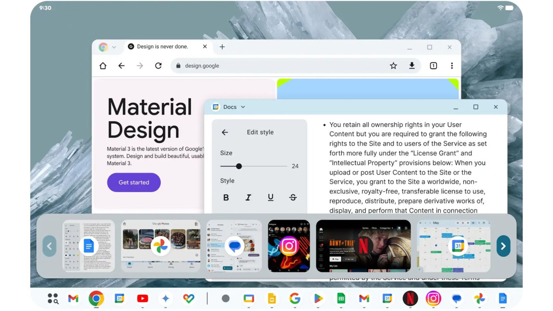Open Netflix from the taskbar

pyautogui.click(x=410, y=299)
